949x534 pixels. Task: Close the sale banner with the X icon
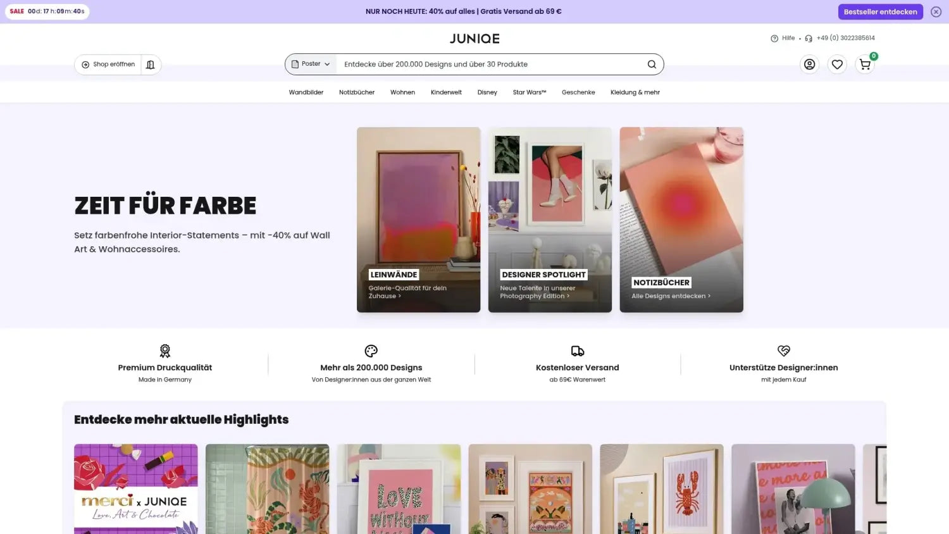coord(936,12)
